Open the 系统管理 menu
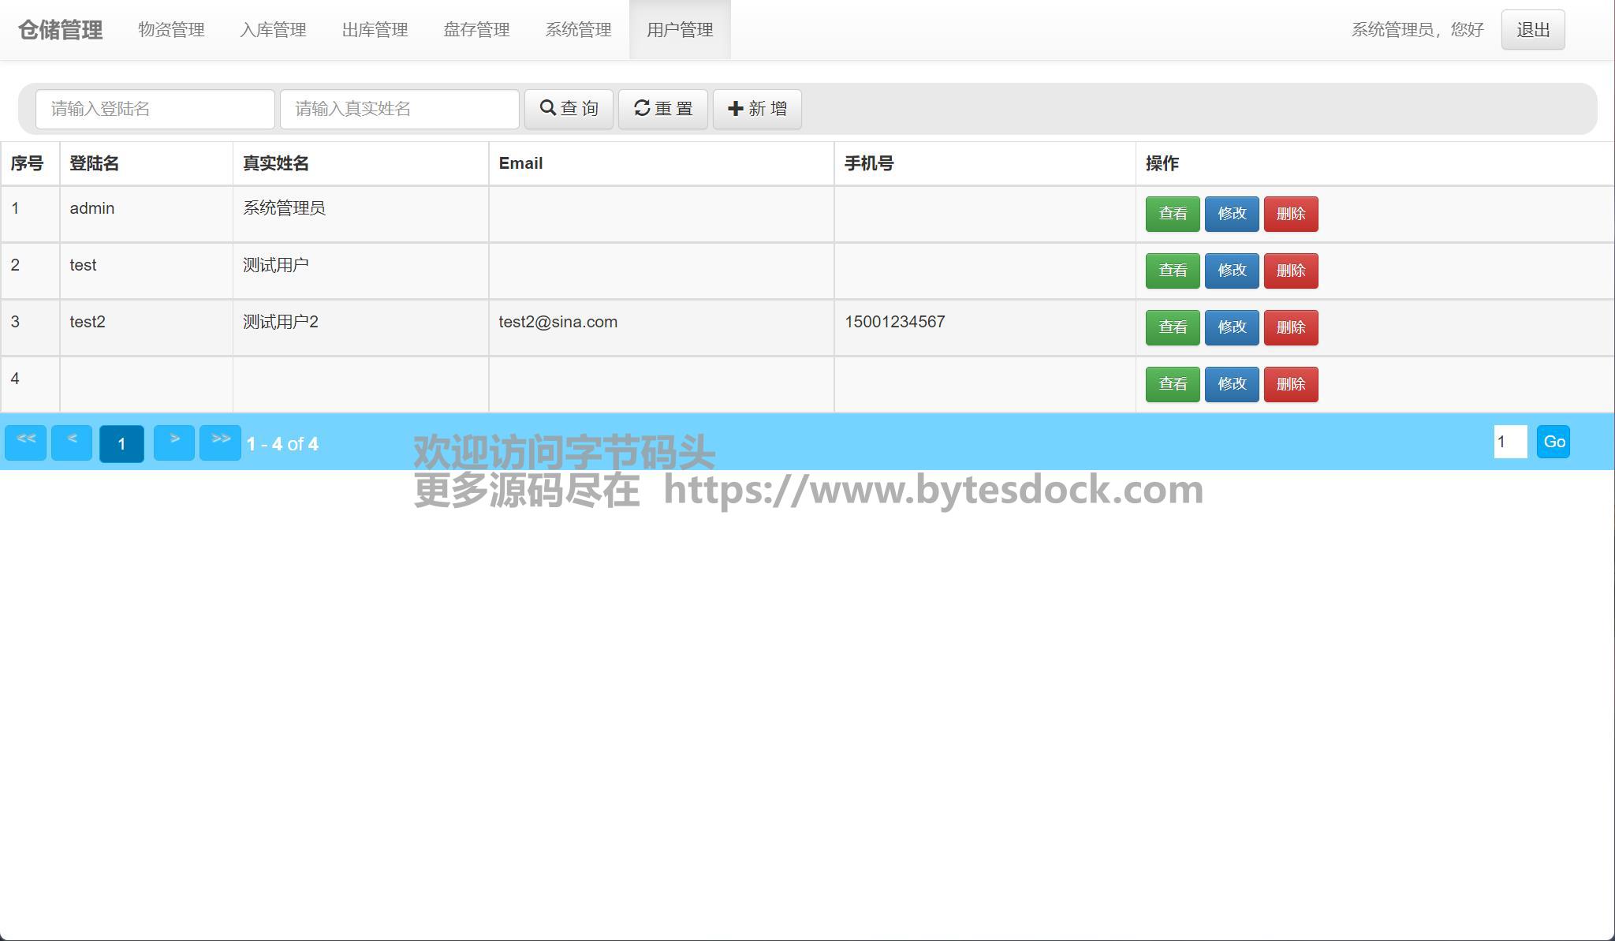This screenshot has height=941, width=1615. 578,30
